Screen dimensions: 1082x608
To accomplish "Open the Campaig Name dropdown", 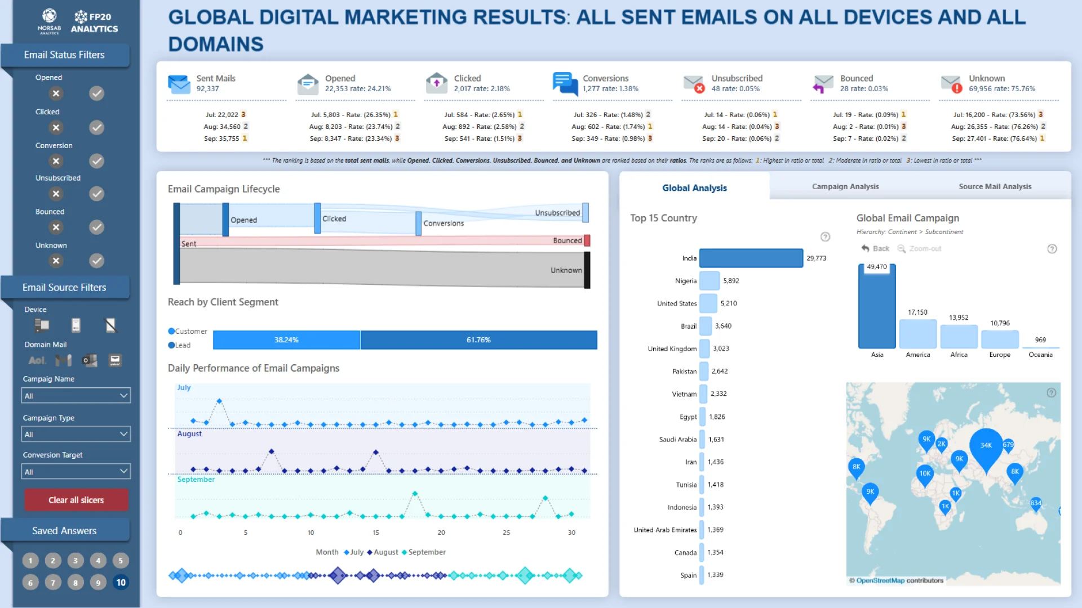I will (76, 396).
